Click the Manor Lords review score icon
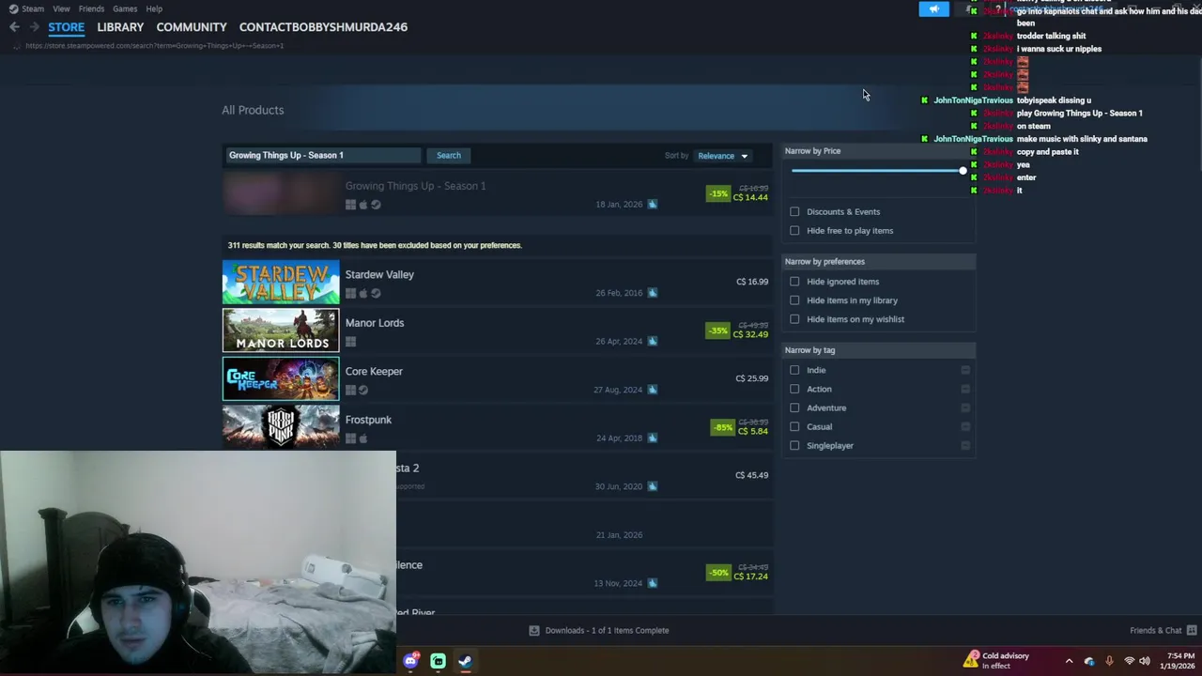This screenshot has height=676, width=1202. (653, 341)
